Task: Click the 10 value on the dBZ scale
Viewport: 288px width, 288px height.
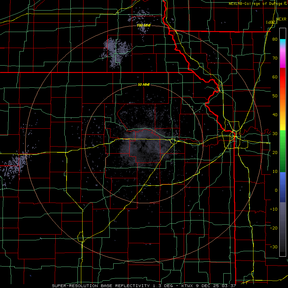Action: coord(275,172)
